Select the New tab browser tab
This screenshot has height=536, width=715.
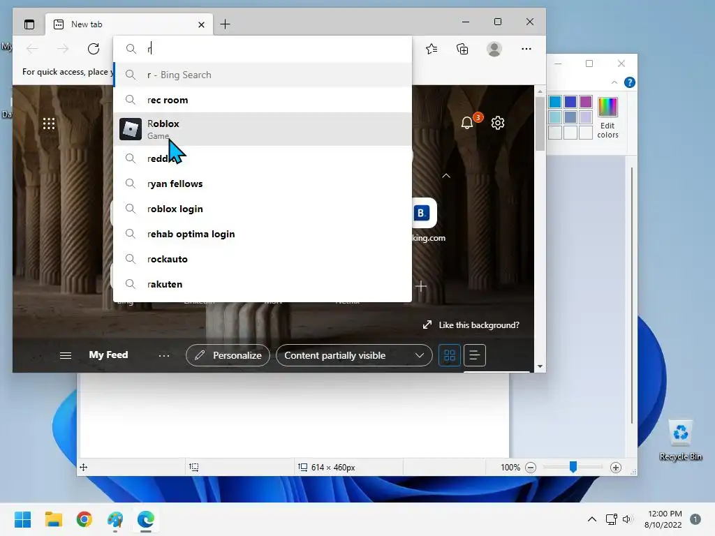[129, 24]
